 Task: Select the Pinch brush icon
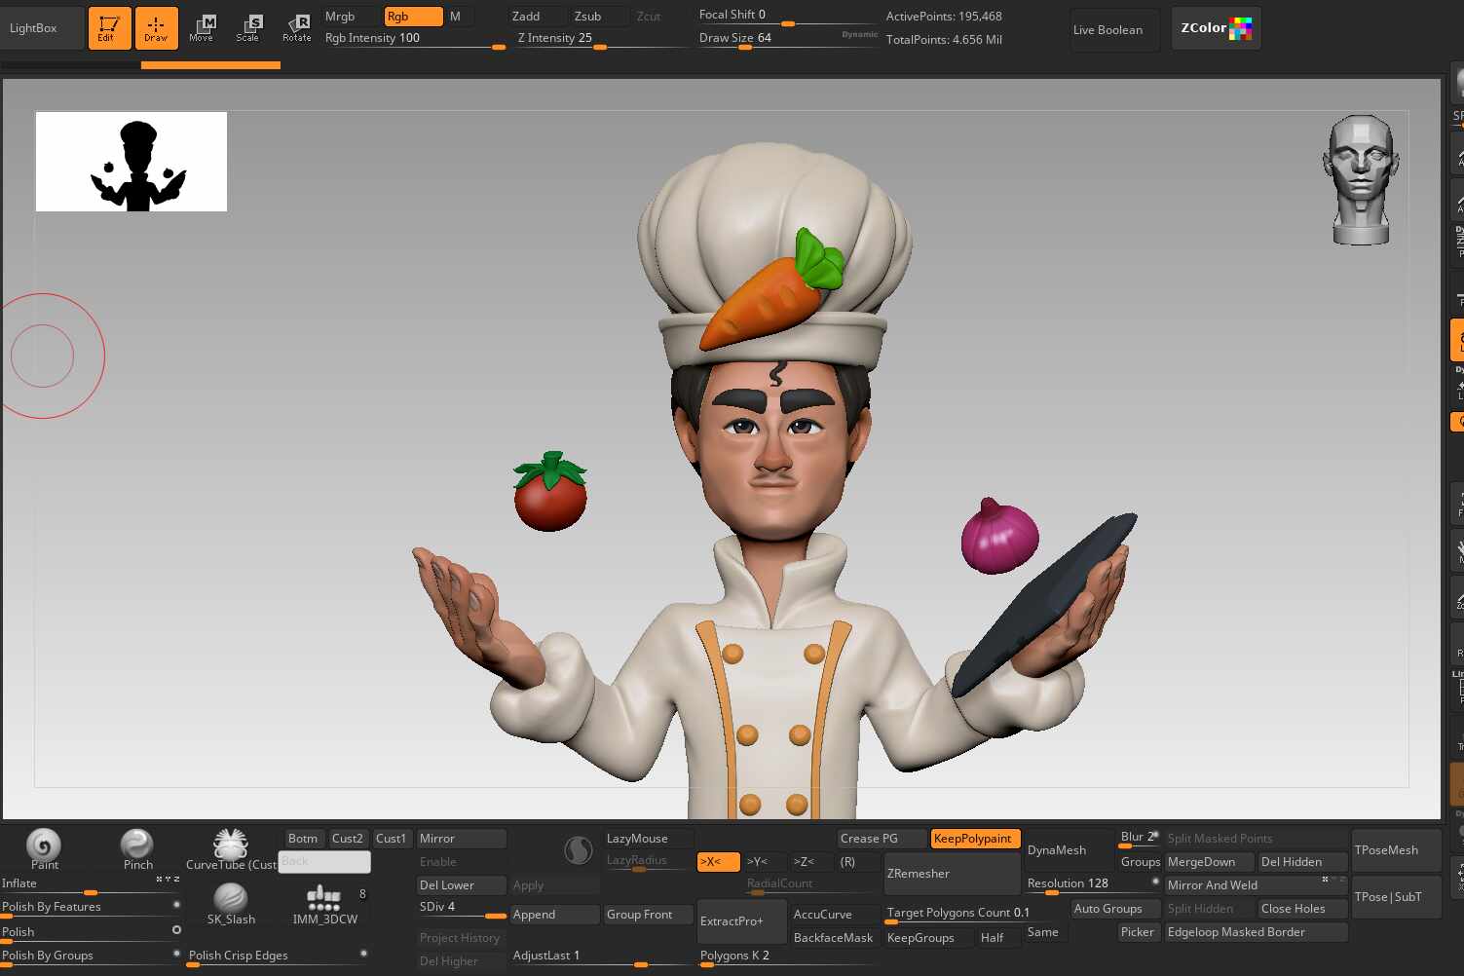pyautogui.click(x=137, y=846)
